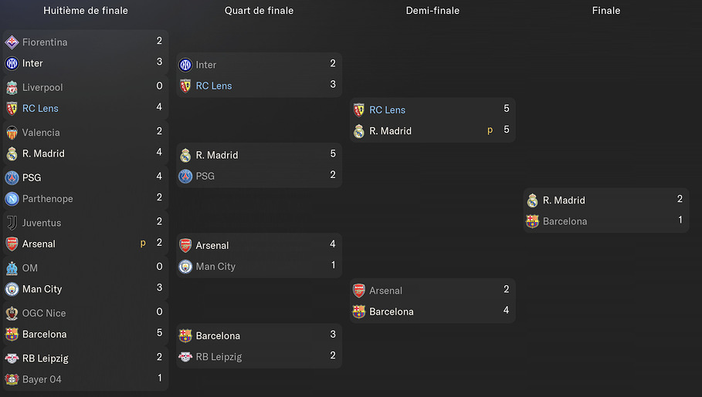
Task: Open R. Madrid in the final
Action: 564,200
